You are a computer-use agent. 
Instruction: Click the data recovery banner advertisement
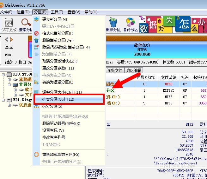[173, 24]
